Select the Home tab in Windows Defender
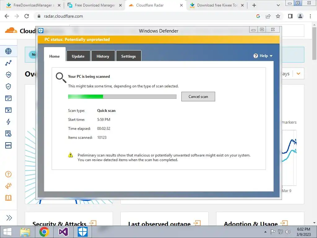The height and width of the screenshot is (238, 317). (54, 55)
